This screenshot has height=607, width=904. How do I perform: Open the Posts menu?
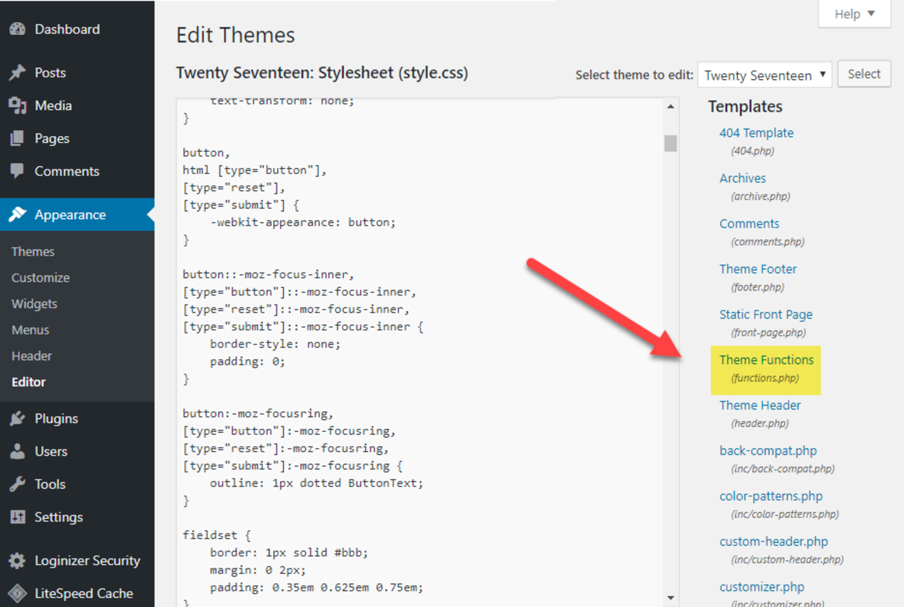(x=50, y=72)
